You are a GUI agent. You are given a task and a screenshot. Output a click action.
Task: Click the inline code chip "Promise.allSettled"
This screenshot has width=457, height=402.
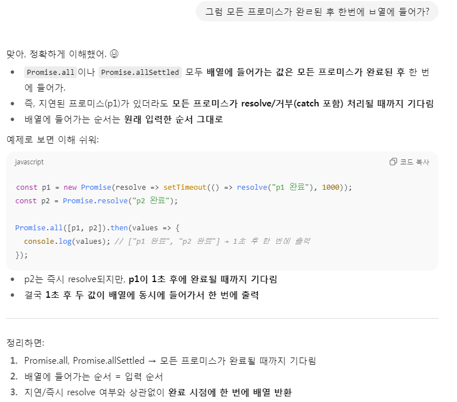click(140, 72)
